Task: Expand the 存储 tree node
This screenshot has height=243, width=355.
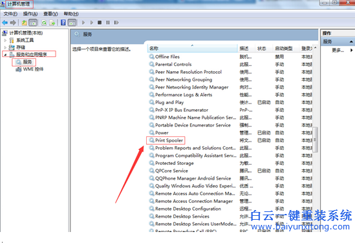Action: 5,48
